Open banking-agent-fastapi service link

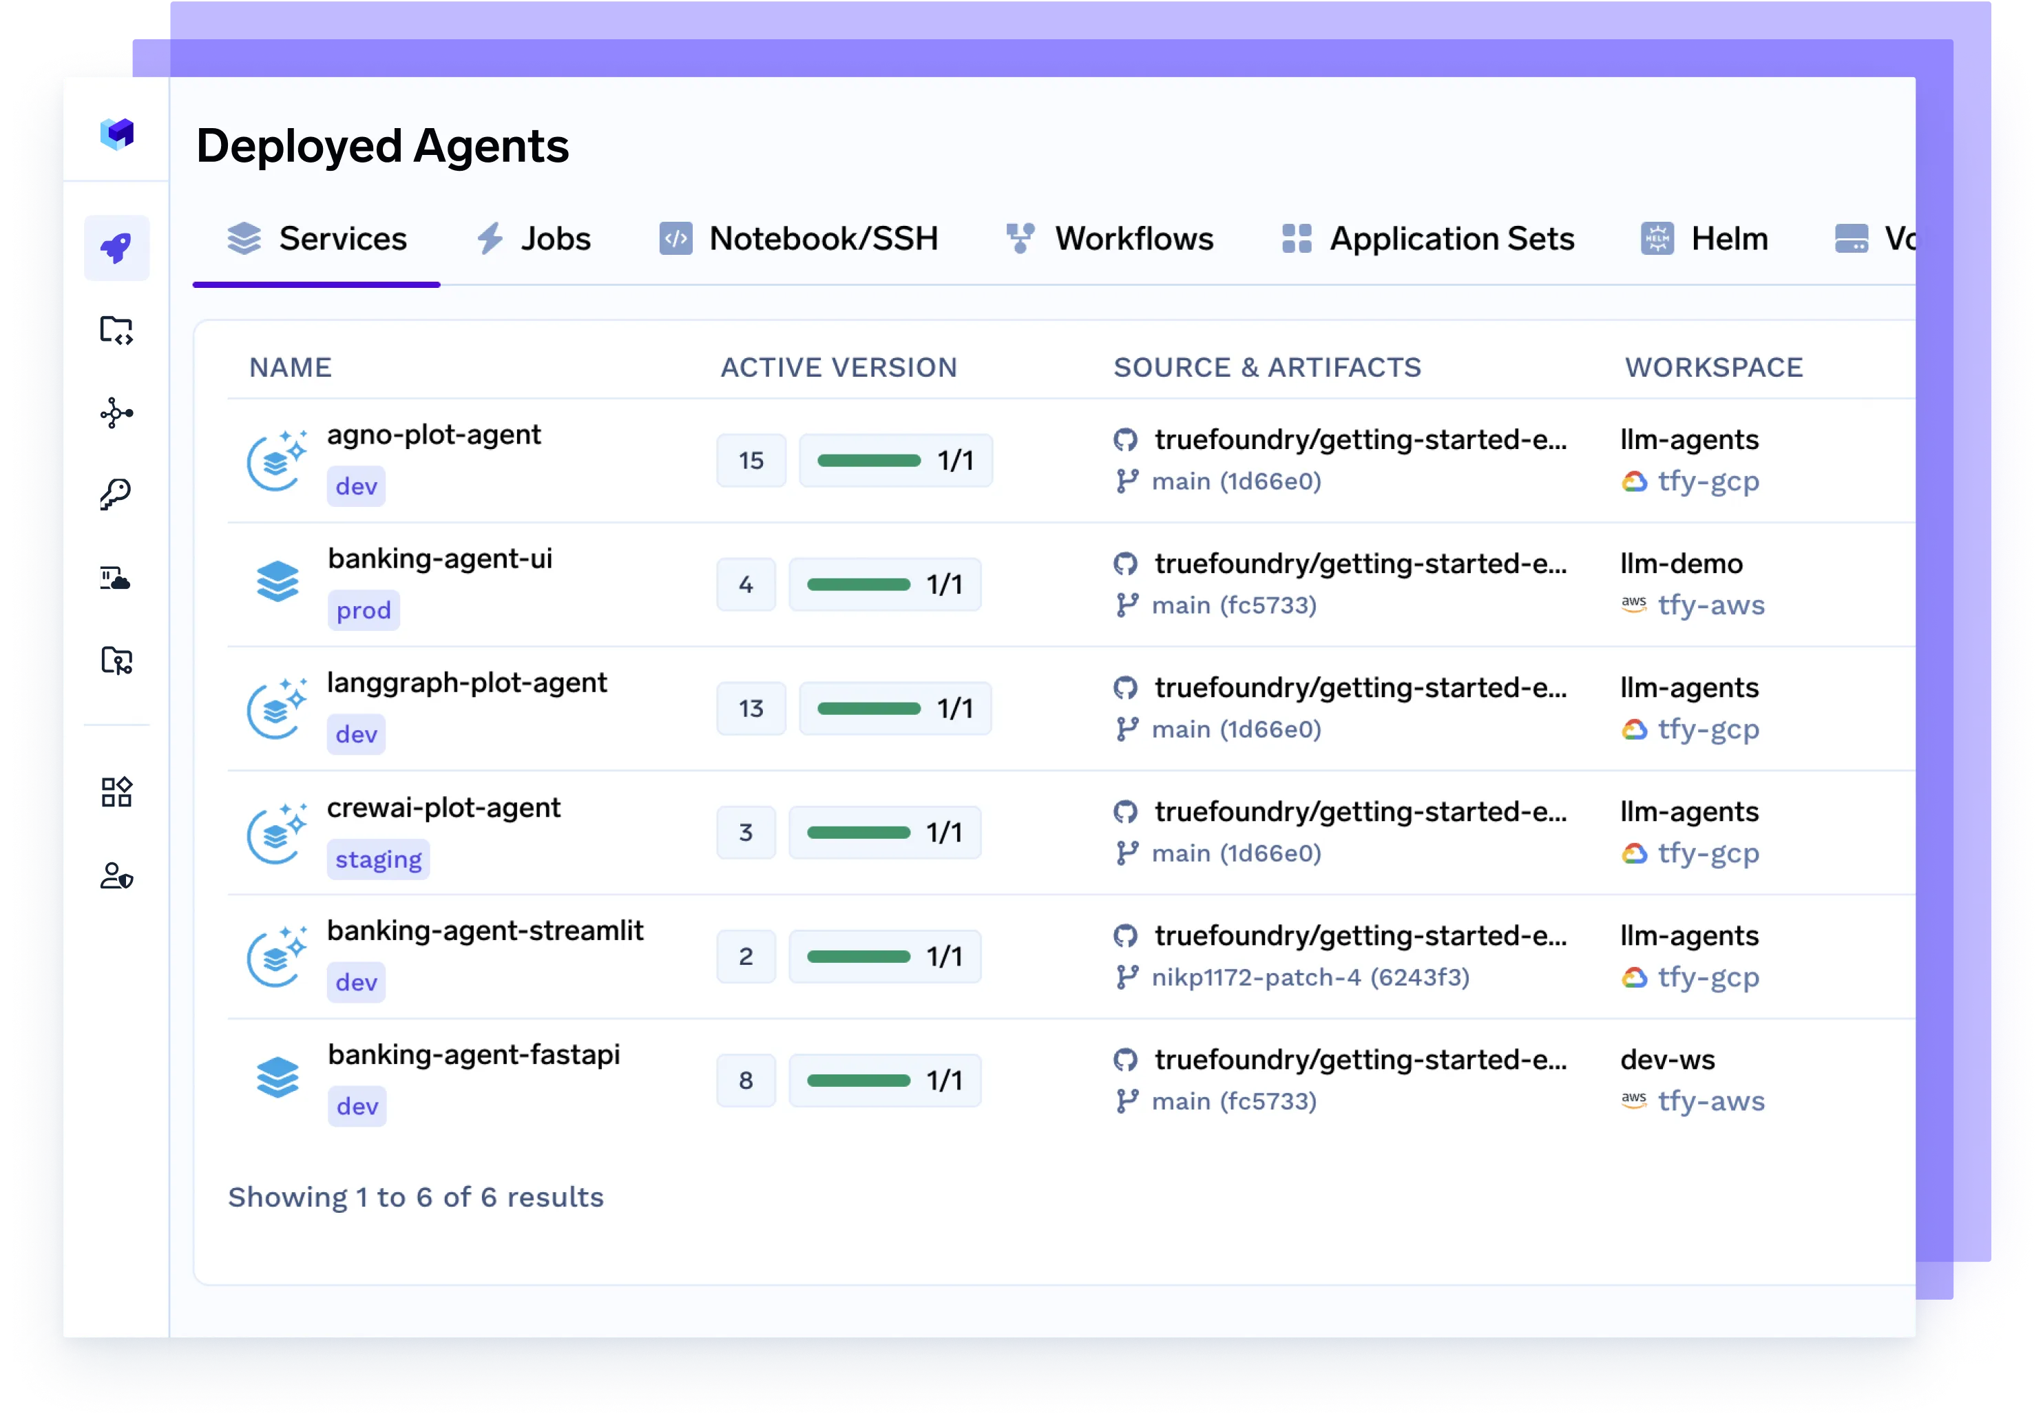pyautogui.click(x=473, y=1054)
